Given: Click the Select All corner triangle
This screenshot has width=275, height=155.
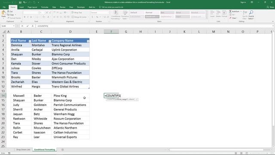Looking at the screenshot, I should [x=4, y=32].
